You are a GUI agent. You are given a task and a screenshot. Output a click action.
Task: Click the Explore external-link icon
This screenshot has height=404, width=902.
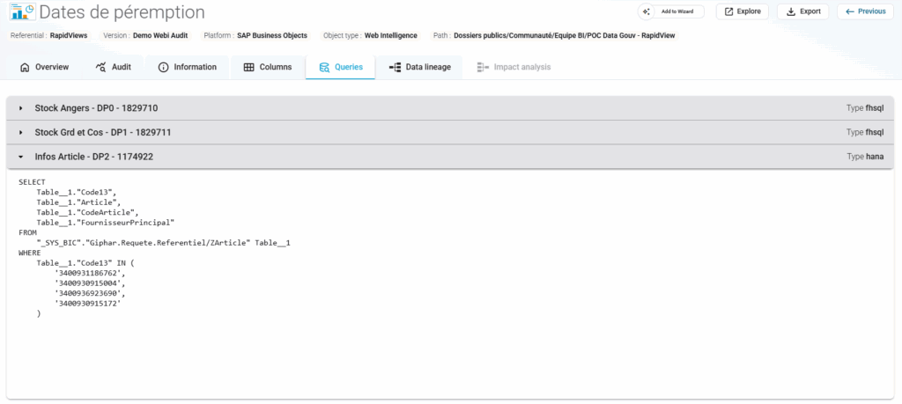(728, 11)
